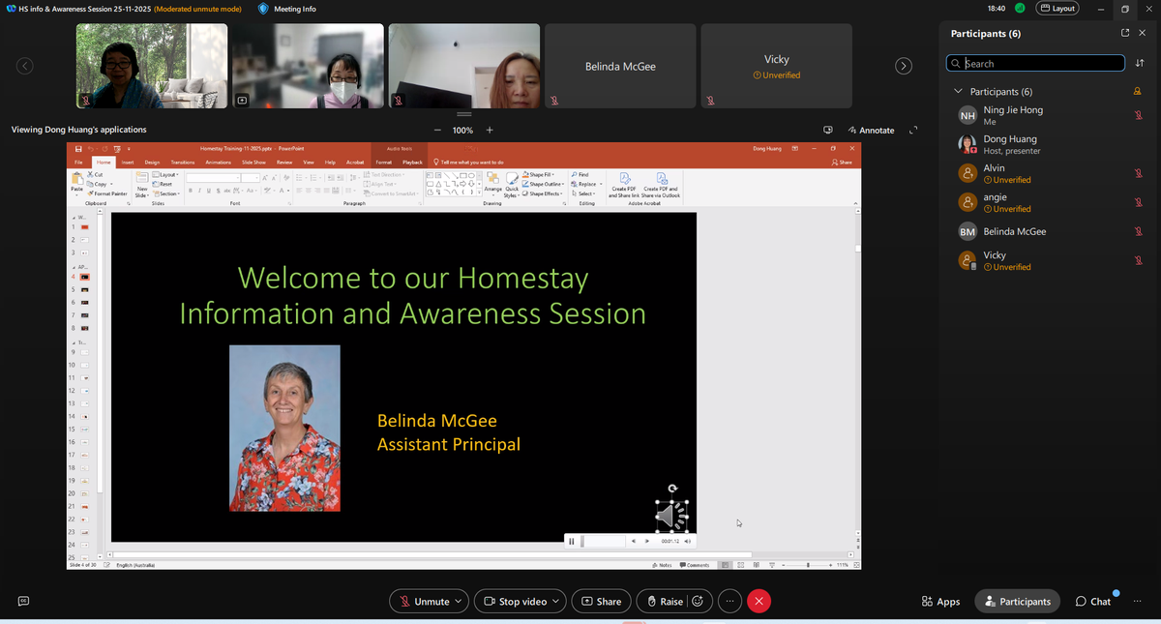
Task: Open the Apps panel
Action: pyautogui.click(x=940, y=601)
